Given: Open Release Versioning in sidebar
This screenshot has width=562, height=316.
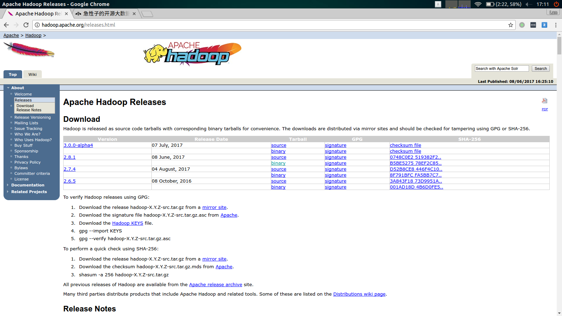Looking at the screenshot, I should pyautogui.click(x=32, y=117).
